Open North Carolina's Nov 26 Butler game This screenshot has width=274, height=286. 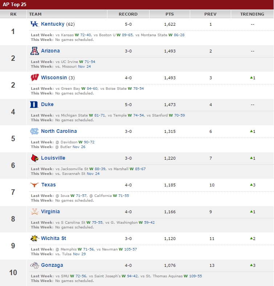click(x=79, y=147)
